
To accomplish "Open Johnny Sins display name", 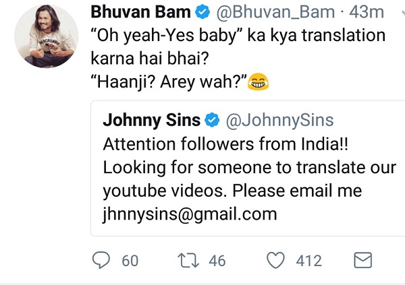I will (x=152, y=120).
